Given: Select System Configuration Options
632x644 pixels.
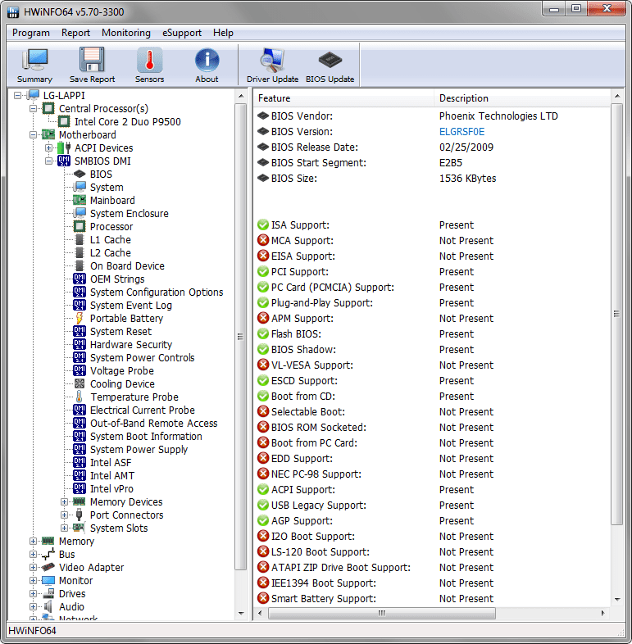Looking at the screenshot, I should point(157,293).
